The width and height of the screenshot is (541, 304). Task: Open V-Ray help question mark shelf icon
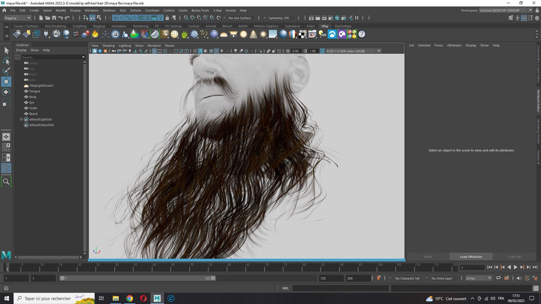(x=362, y=34)
